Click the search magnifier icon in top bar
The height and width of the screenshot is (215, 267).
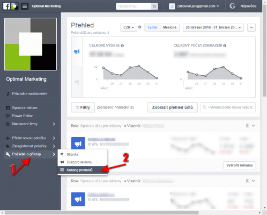click(x=154, y=6)
